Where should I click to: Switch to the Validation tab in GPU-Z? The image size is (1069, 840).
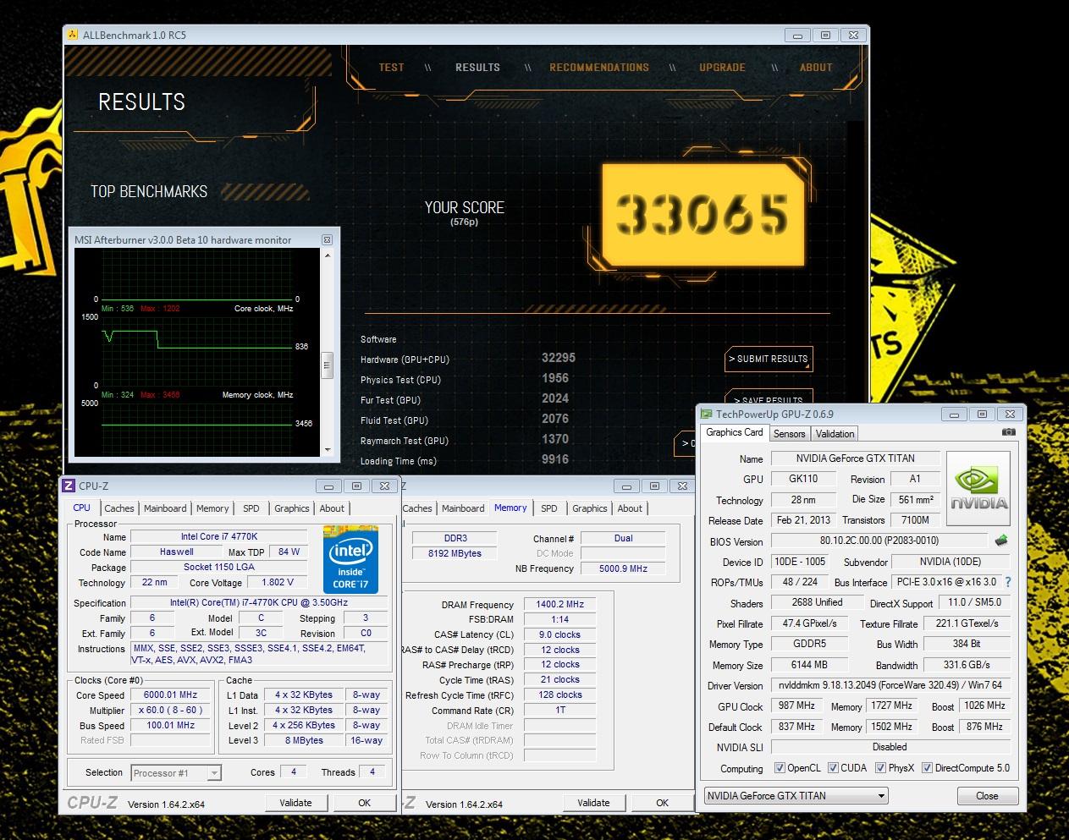point(835,434)
